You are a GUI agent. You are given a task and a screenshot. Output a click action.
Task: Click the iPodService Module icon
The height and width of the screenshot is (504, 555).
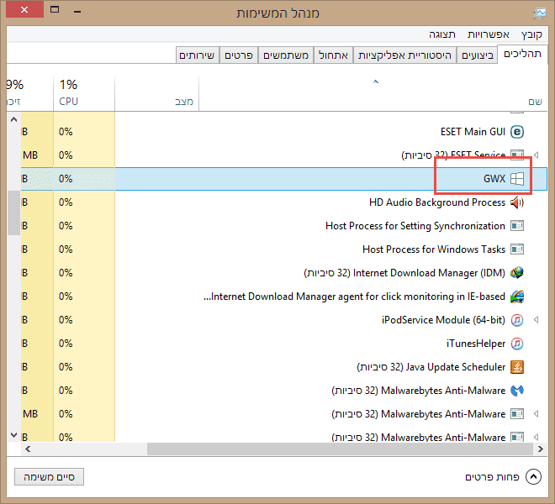[x=517, y=320]
